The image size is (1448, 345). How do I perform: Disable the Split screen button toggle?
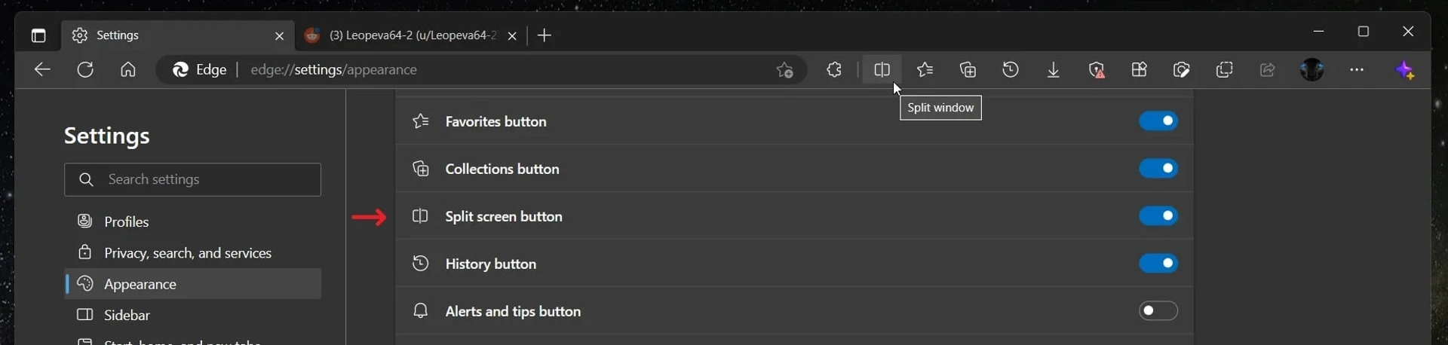1158,216
